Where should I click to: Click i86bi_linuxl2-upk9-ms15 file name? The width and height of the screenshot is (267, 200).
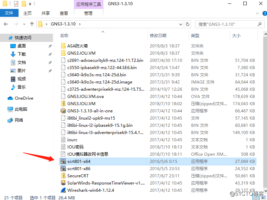pyautogui.click(x=91, y=118)
